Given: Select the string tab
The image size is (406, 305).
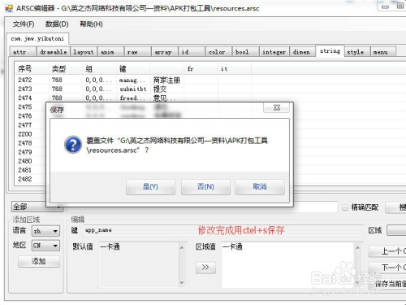Looking at the screenshot, I should click(x=330, y=50).
